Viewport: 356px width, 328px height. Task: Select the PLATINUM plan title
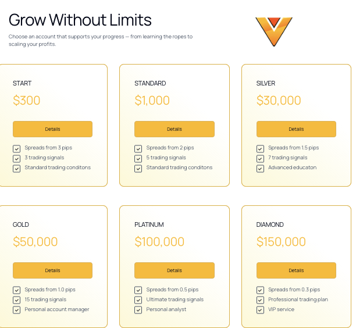[x=149, y=224]
